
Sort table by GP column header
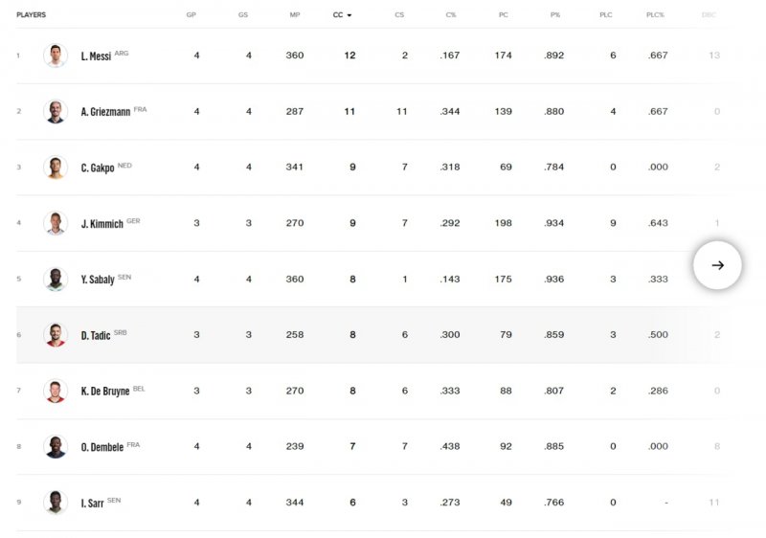tap(191, 15)
